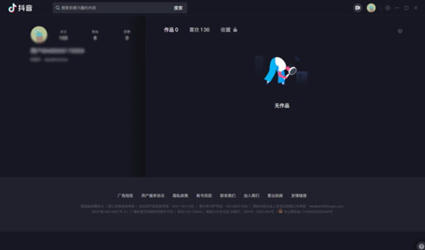Open the video upload icon in the top bar

358,8
